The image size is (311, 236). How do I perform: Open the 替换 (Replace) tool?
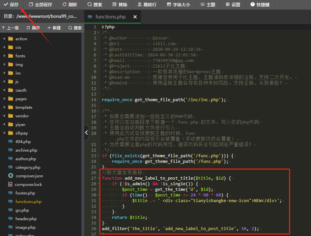click(x=120, y=5)
